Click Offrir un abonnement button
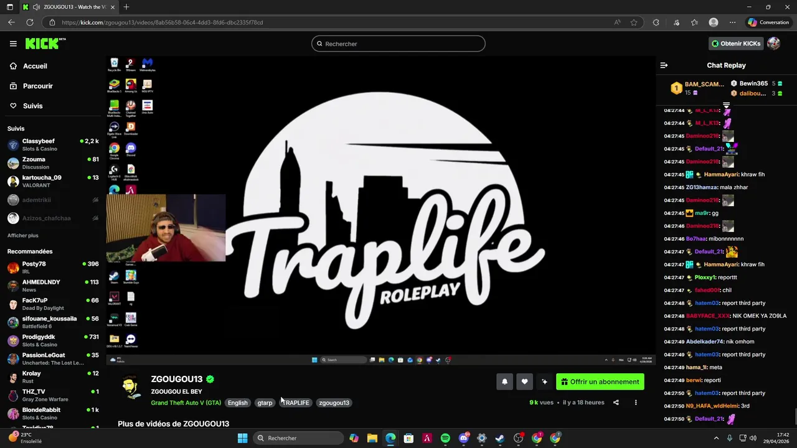 [600, 382]
